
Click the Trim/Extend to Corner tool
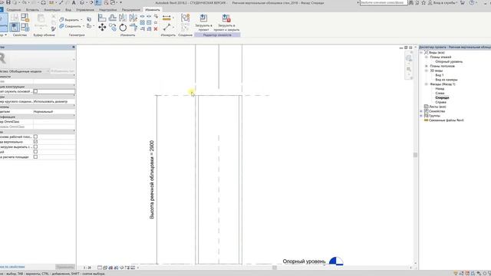[133, 28]
